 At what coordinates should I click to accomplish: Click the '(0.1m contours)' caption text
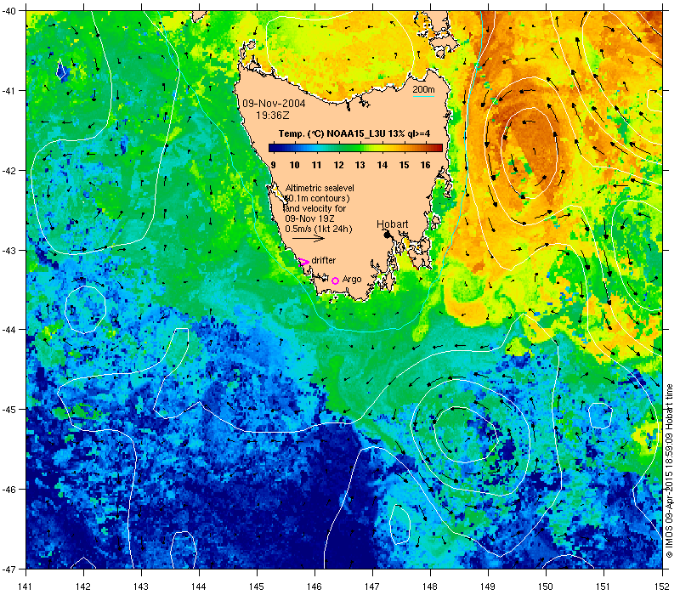click(317, 198)
